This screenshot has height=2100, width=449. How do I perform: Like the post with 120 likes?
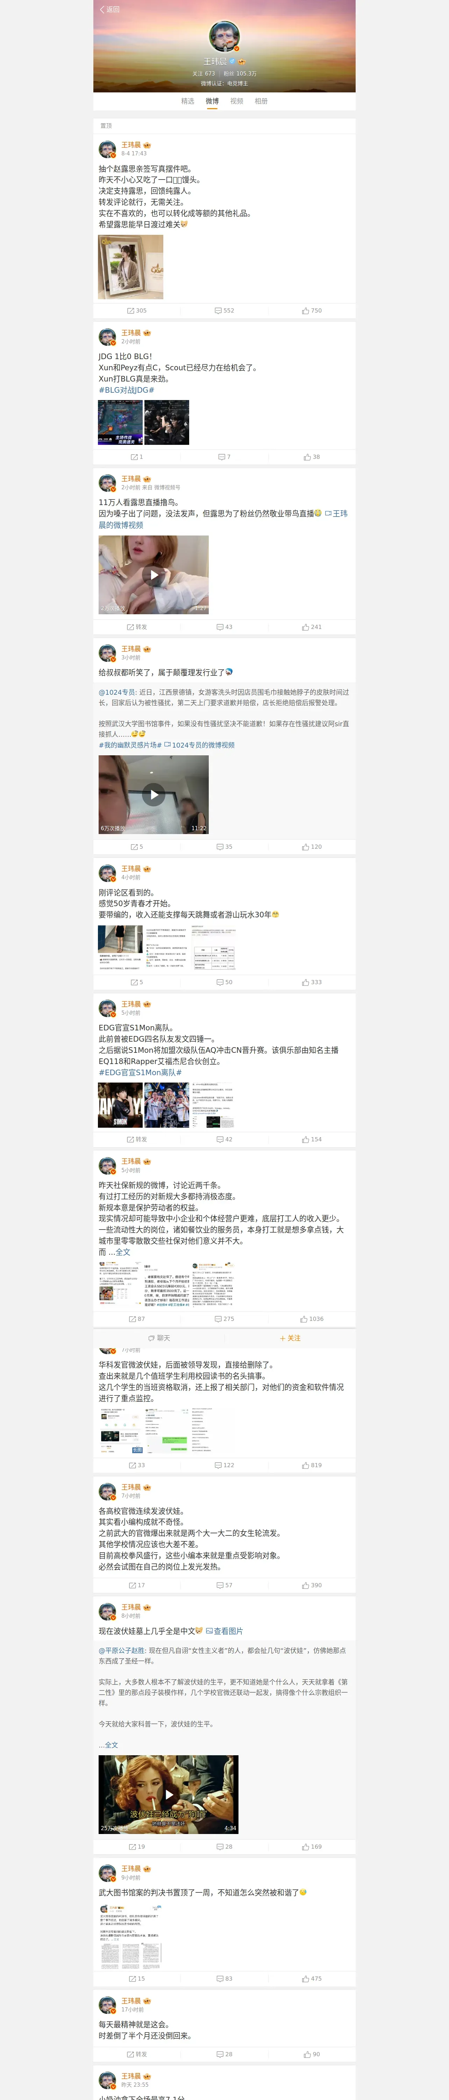tap(312, 847)
